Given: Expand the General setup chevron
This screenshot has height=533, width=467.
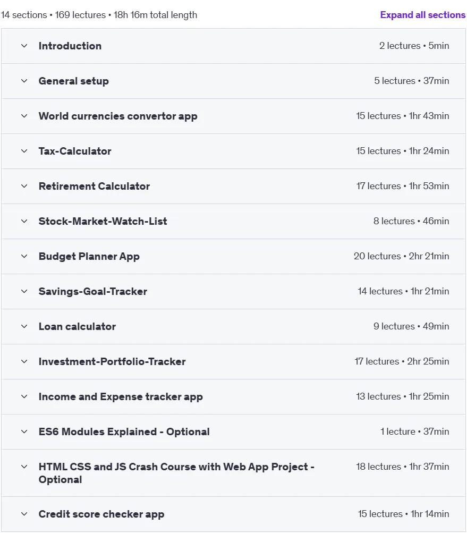Looking at the screenshot, I should point(24,81).
